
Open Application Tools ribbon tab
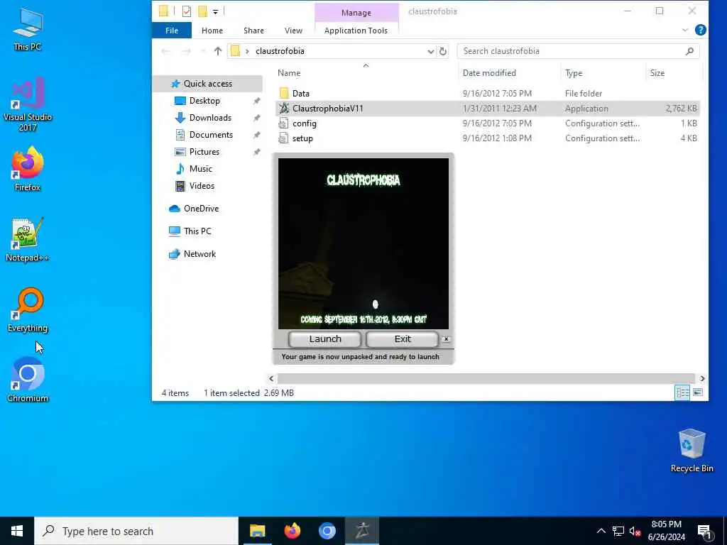pos(356,31)
